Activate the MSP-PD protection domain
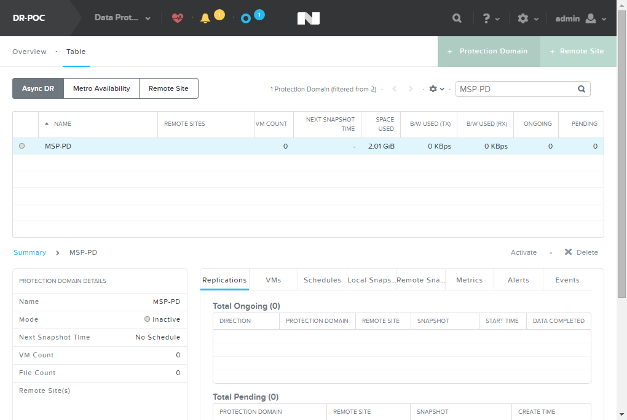Image resolution: width=627 pixels, height=420 pixels. coord(523,252)
